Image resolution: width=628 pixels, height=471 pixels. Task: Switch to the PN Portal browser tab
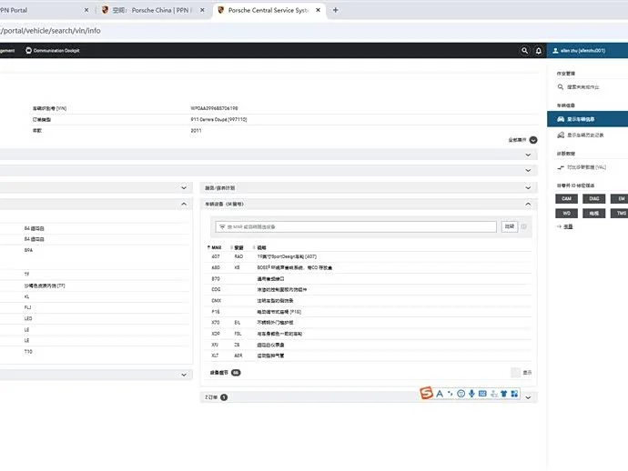point(42,10)
